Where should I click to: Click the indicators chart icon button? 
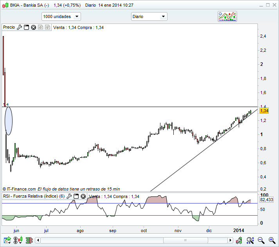228,16
